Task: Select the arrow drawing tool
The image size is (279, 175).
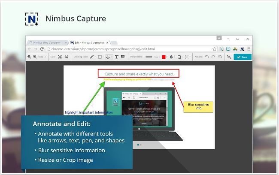Action: pyautogui.click(x=108, y=57)
